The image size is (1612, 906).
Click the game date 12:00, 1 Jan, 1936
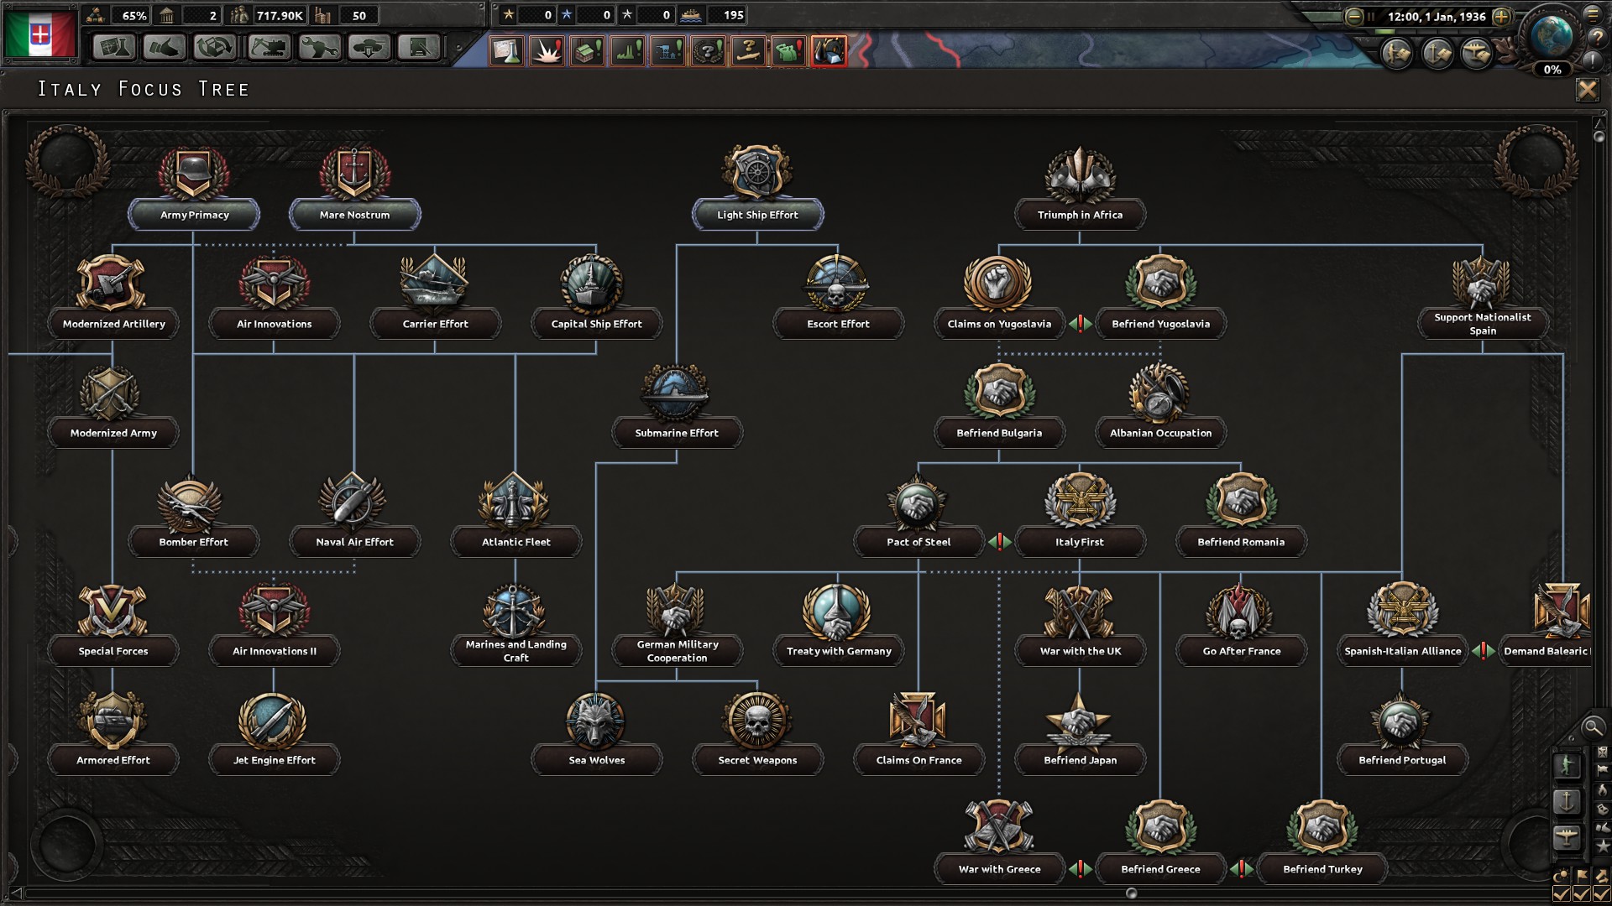point(1437,17)
